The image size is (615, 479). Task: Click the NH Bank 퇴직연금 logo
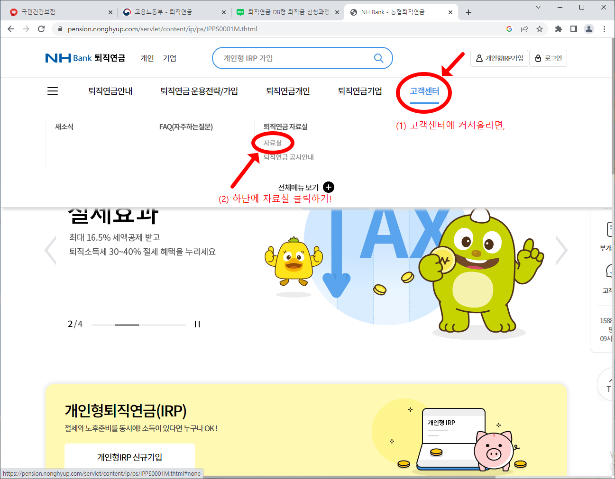[x=85, y=58]
